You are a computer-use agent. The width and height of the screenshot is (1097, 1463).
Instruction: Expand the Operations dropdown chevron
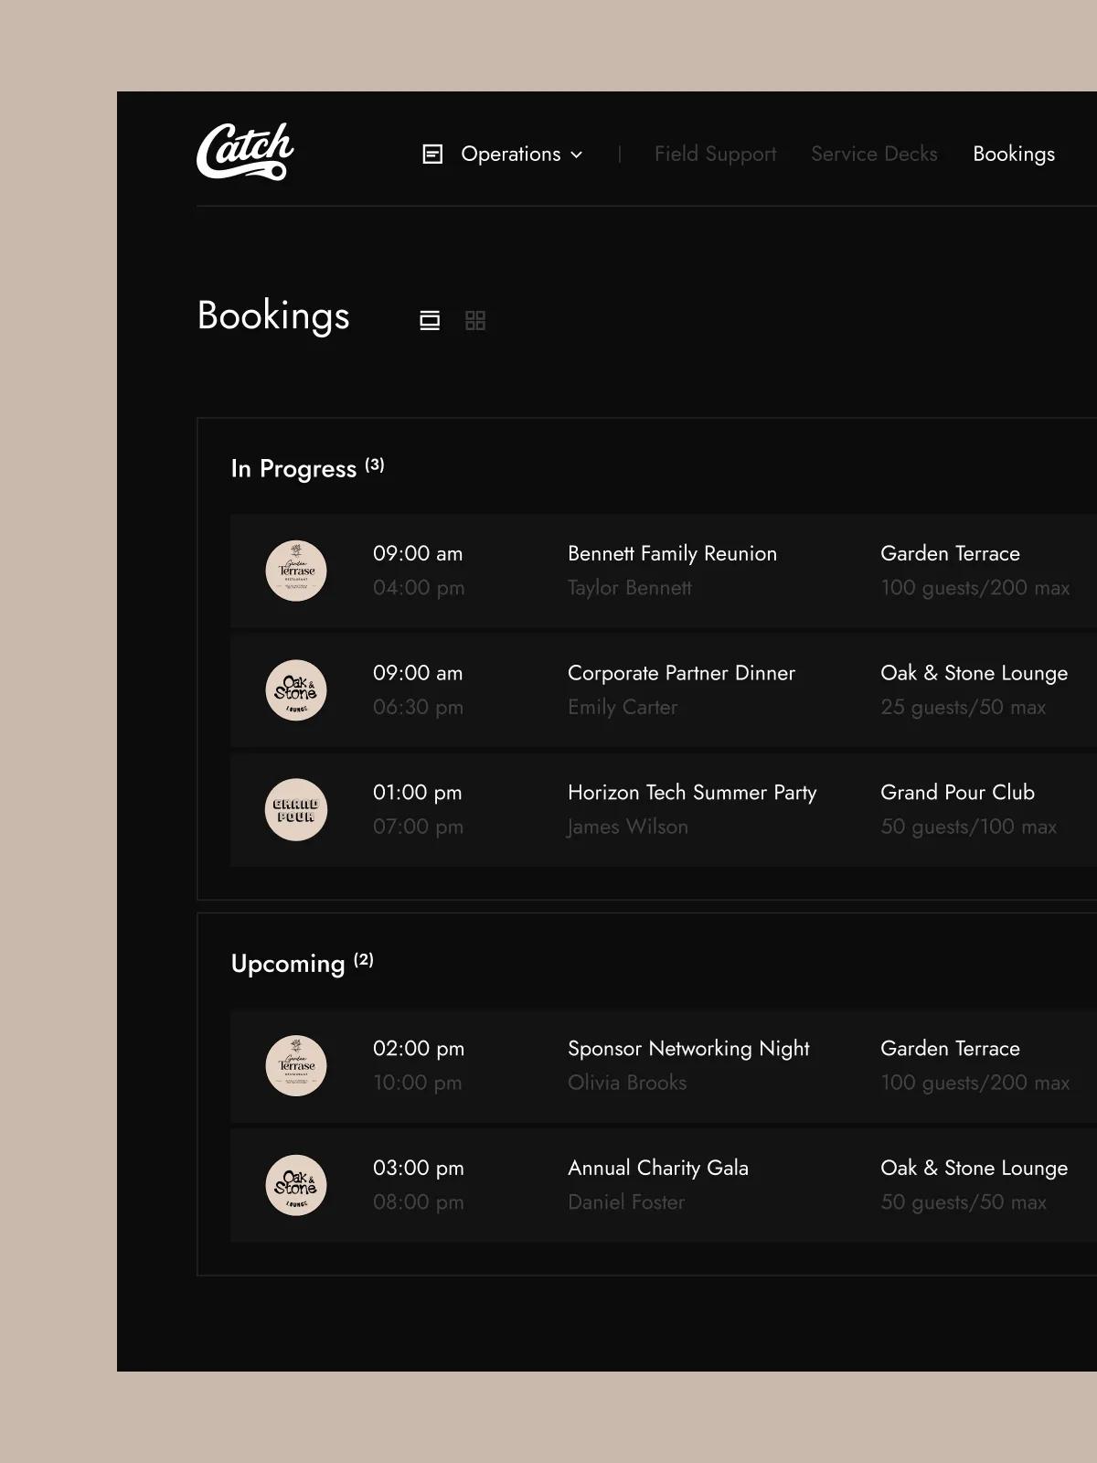577,155
